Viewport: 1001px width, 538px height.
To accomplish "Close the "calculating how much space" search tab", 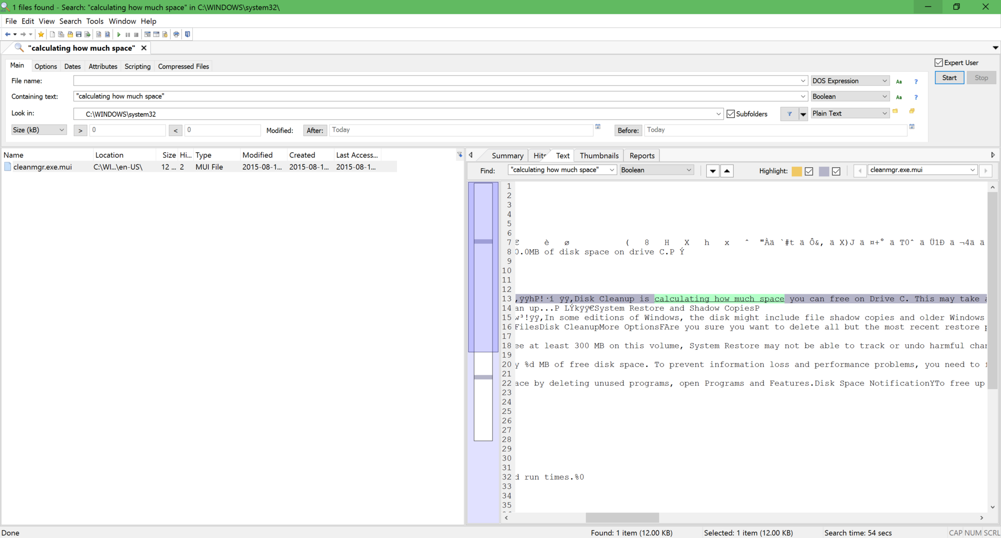I will (x=144, y=48).
